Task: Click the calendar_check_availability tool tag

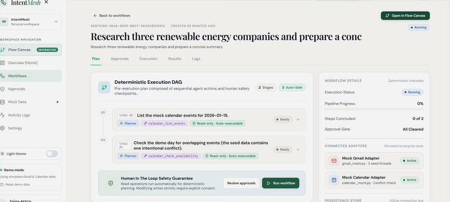Action: point(171,156)
